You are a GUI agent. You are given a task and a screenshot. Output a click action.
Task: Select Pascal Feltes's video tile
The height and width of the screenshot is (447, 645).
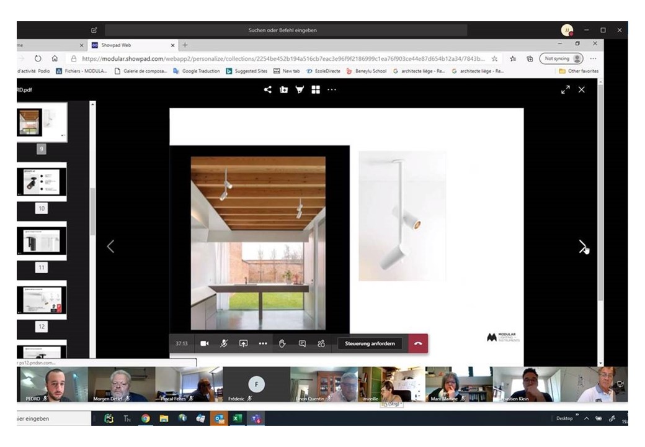pos(189,384)
